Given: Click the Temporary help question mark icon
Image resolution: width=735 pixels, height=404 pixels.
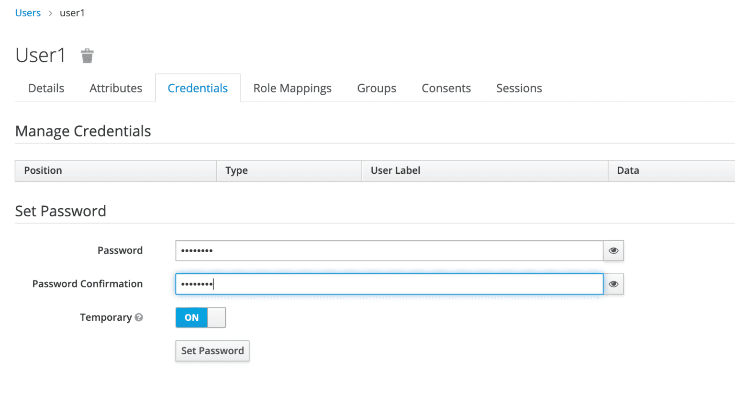Looking at the screenshot, I should coord(139,317).
